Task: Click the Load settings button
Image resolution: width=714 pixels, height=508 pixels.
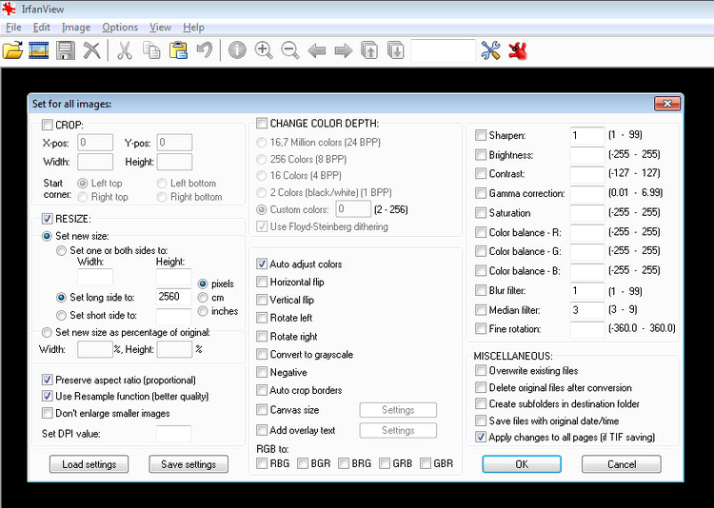Action: click(x=89, y=464)
